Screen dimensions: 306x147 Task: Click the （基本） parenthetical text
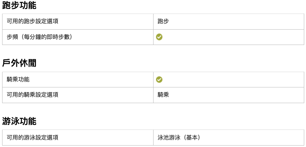click(192, 137)
